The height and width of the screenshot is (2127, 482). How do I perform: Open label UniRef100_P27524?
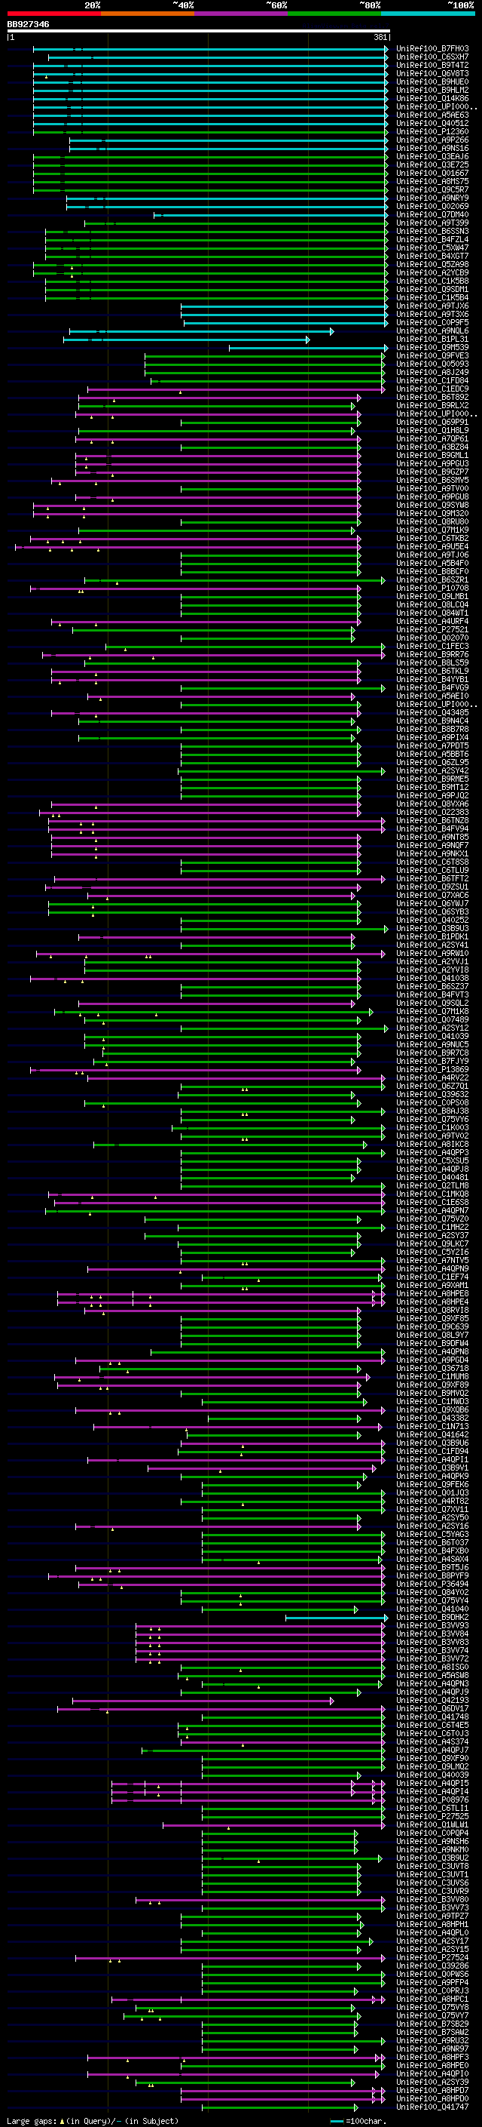[x=432, y=1958]
